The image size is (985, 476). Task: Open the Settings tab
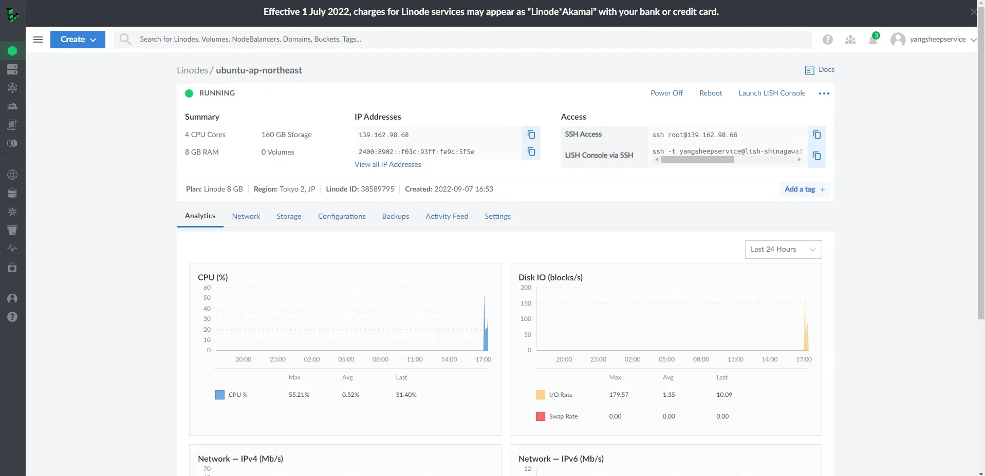[497, 217]
